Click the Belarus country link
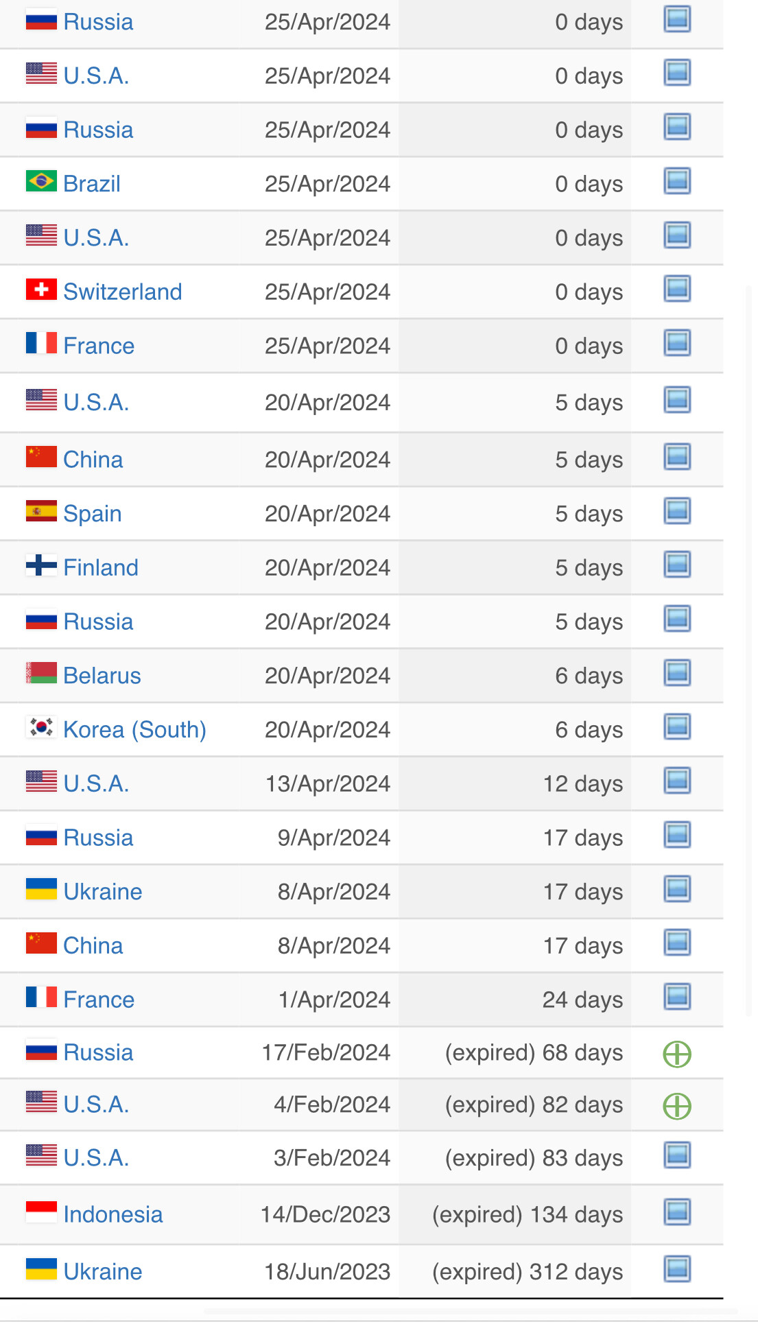 point(102,676)
